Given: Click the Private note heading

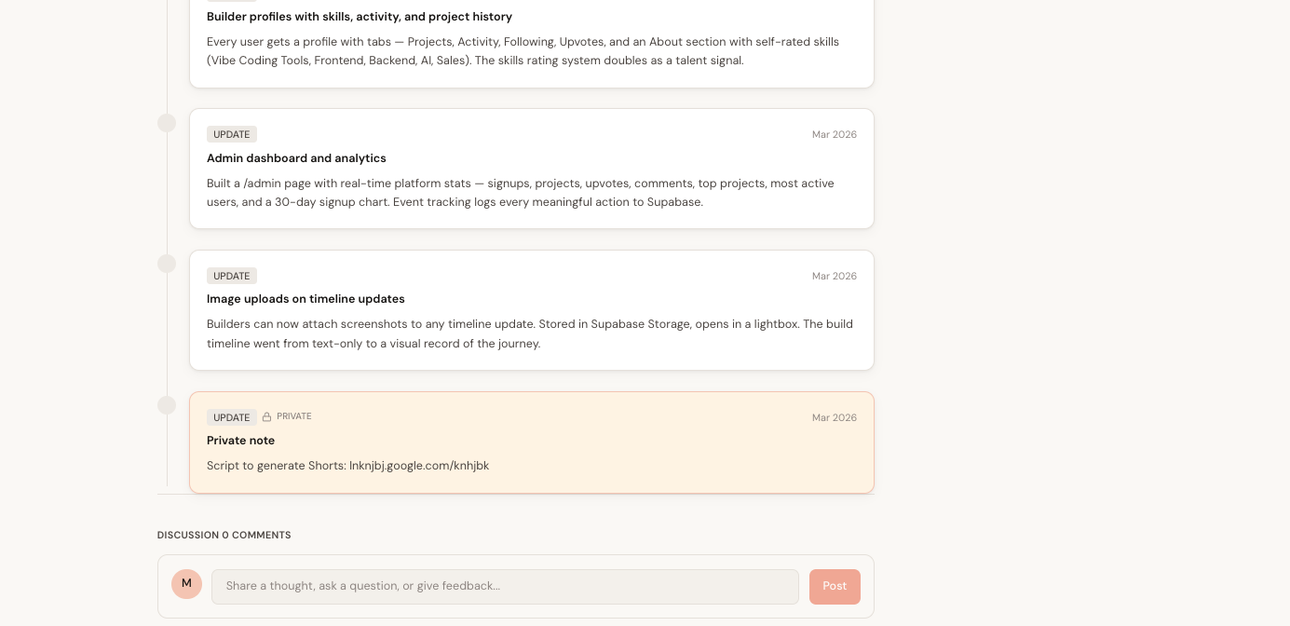Looking at the screenshot, I should coord(240,441).
